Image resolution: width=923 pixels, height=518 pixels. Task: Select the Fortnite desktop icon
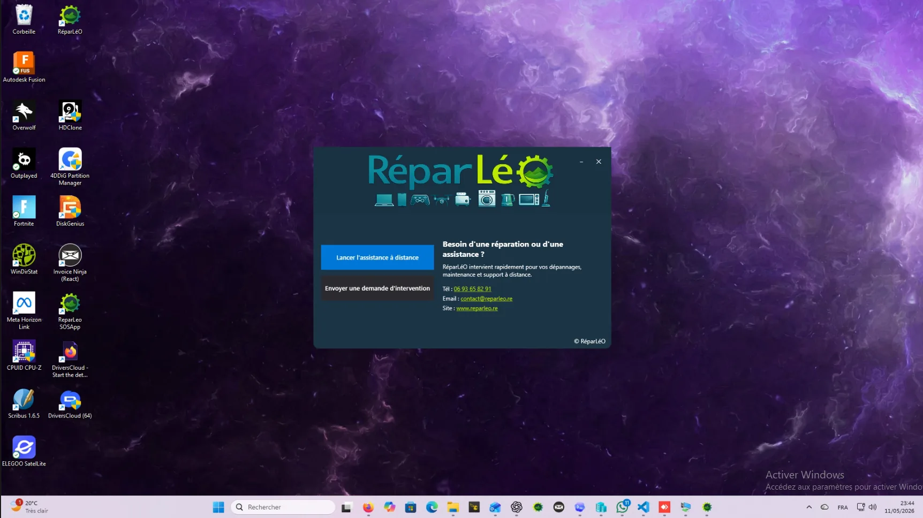pos(24,212)
